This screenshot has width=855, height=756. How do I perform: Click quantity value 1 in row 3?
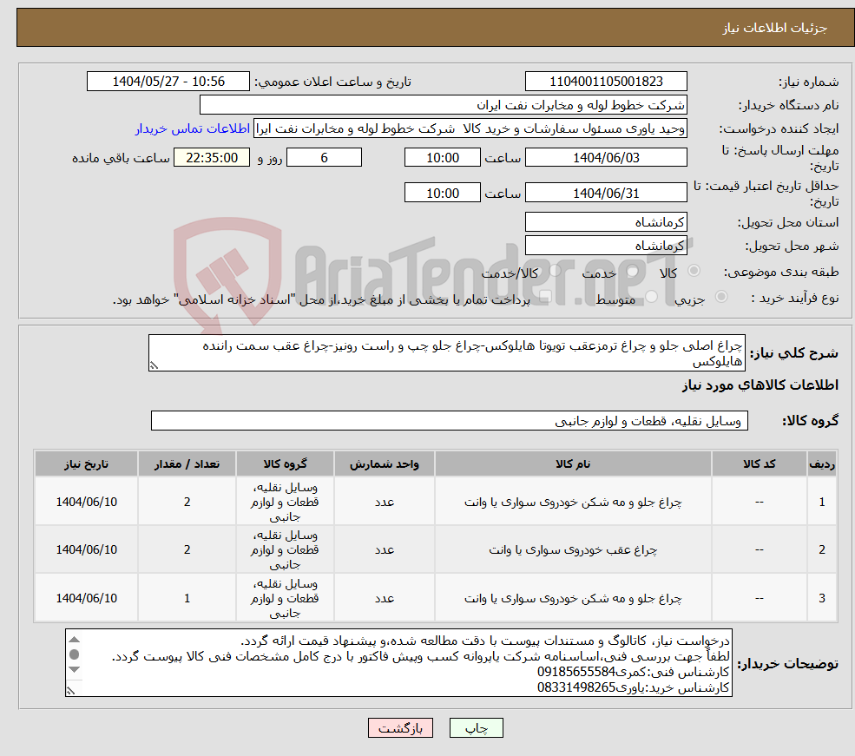tap(187, 599)
